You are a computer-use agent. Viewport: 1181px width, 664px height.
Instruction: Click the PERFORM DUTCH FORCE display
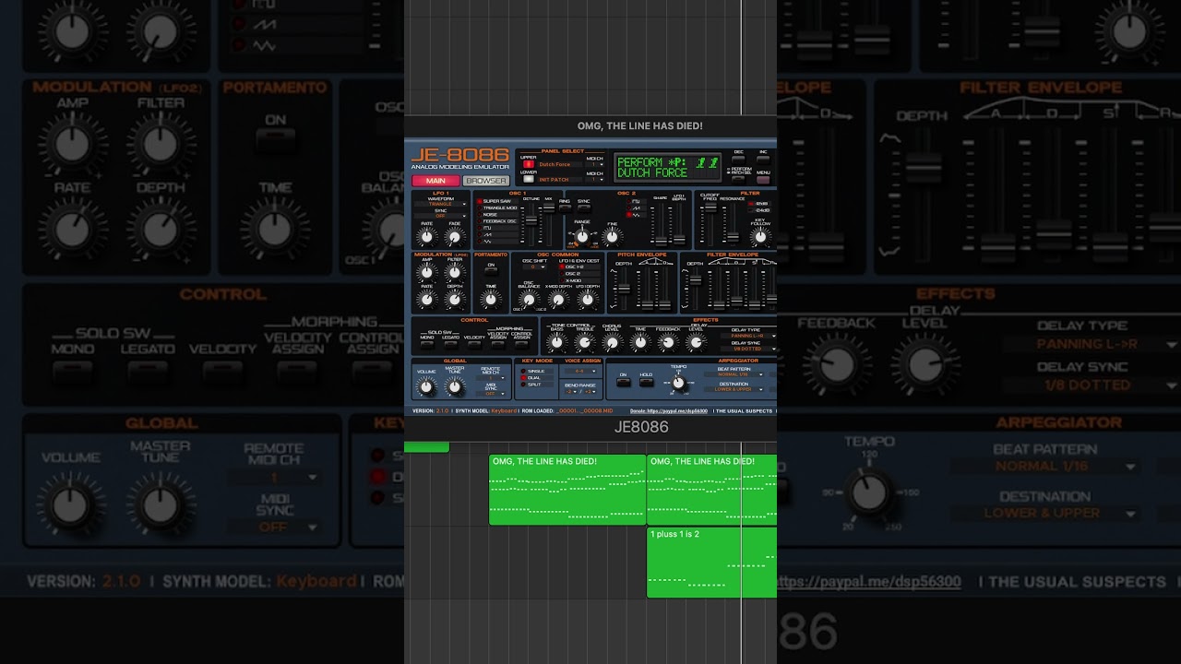[x=667, y=167]
